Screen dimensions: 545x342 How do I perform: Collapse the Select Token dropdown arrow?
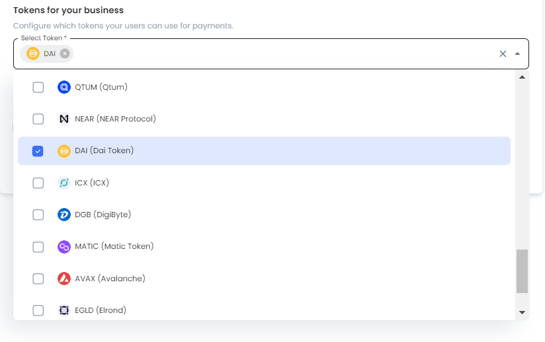pyautogui.click(x=517, y=54)
